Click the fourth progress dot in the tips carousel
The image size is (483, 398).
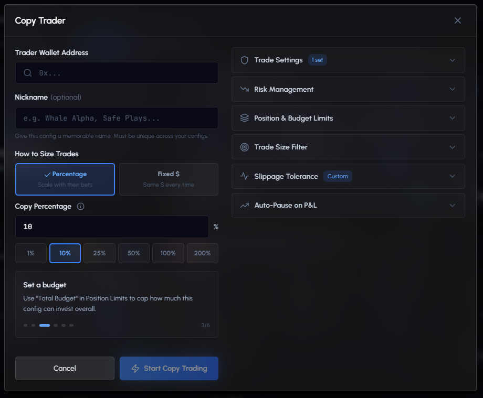click(55, 325)
